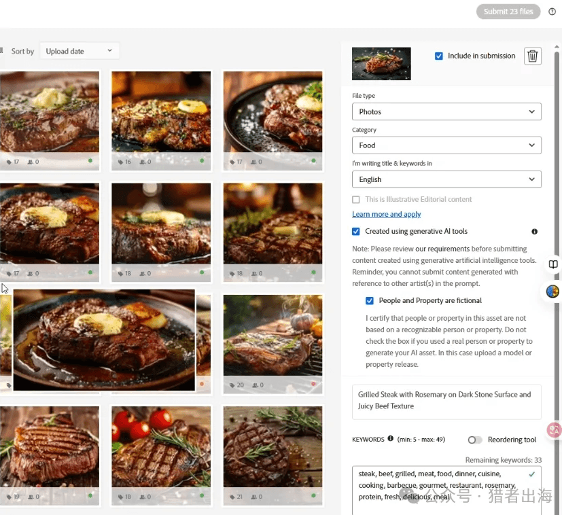Viewport: 562px width, 515px height.
Task: Click green checkmark in keywords box
Action: [531, 474]
